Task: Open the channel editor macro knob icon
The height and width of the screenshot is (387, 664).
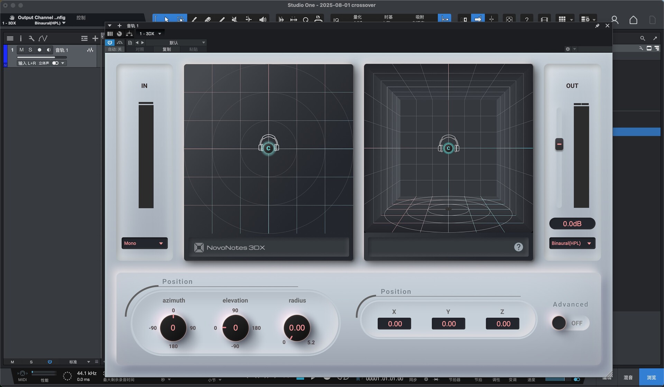Action: tap(119, 34)
